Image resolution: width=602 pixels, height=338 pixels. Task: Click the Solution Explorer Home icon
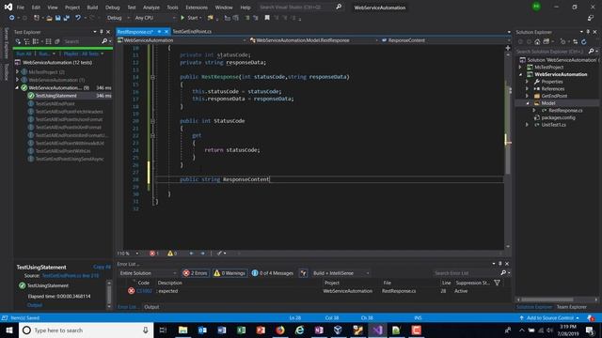coord(537,41)
